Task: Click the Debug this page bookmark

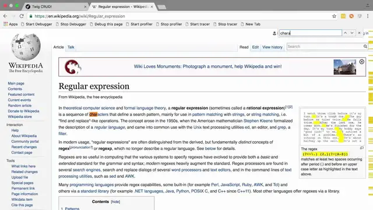Action: point(106,24)
